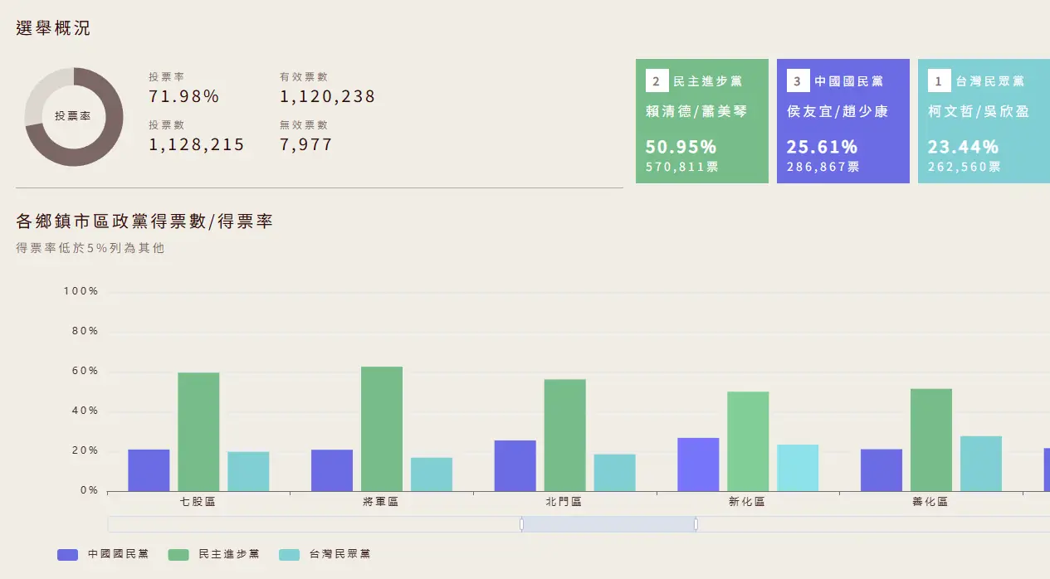Click the green 民主進步黨 bar for 新化區
1050x579 pixels.
pyautogui.click(x=748, y=441)
